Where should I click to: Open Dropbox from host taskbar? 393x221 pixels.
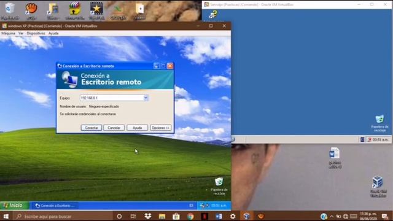(148, 216)
